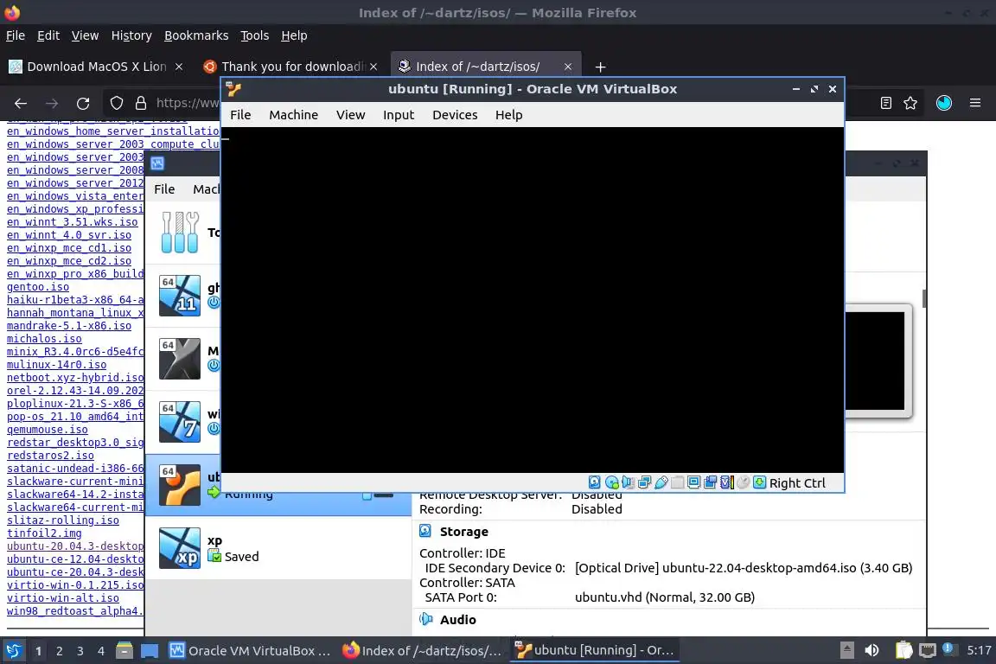Click the USB devices icon in VM status bar
Screen dimensions: 996x664
(x=661, y=483)
